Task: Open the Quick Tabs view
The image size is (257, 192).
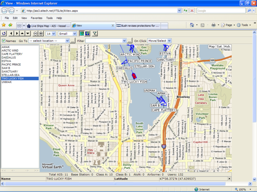Action: pyautogui.click(x=19, y=26)
